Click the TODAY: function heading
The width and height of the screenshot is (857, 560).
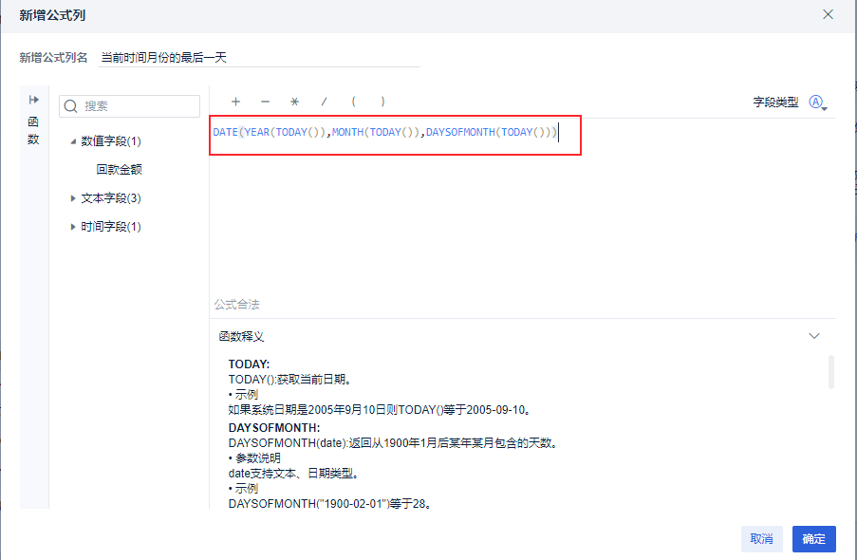250,364
